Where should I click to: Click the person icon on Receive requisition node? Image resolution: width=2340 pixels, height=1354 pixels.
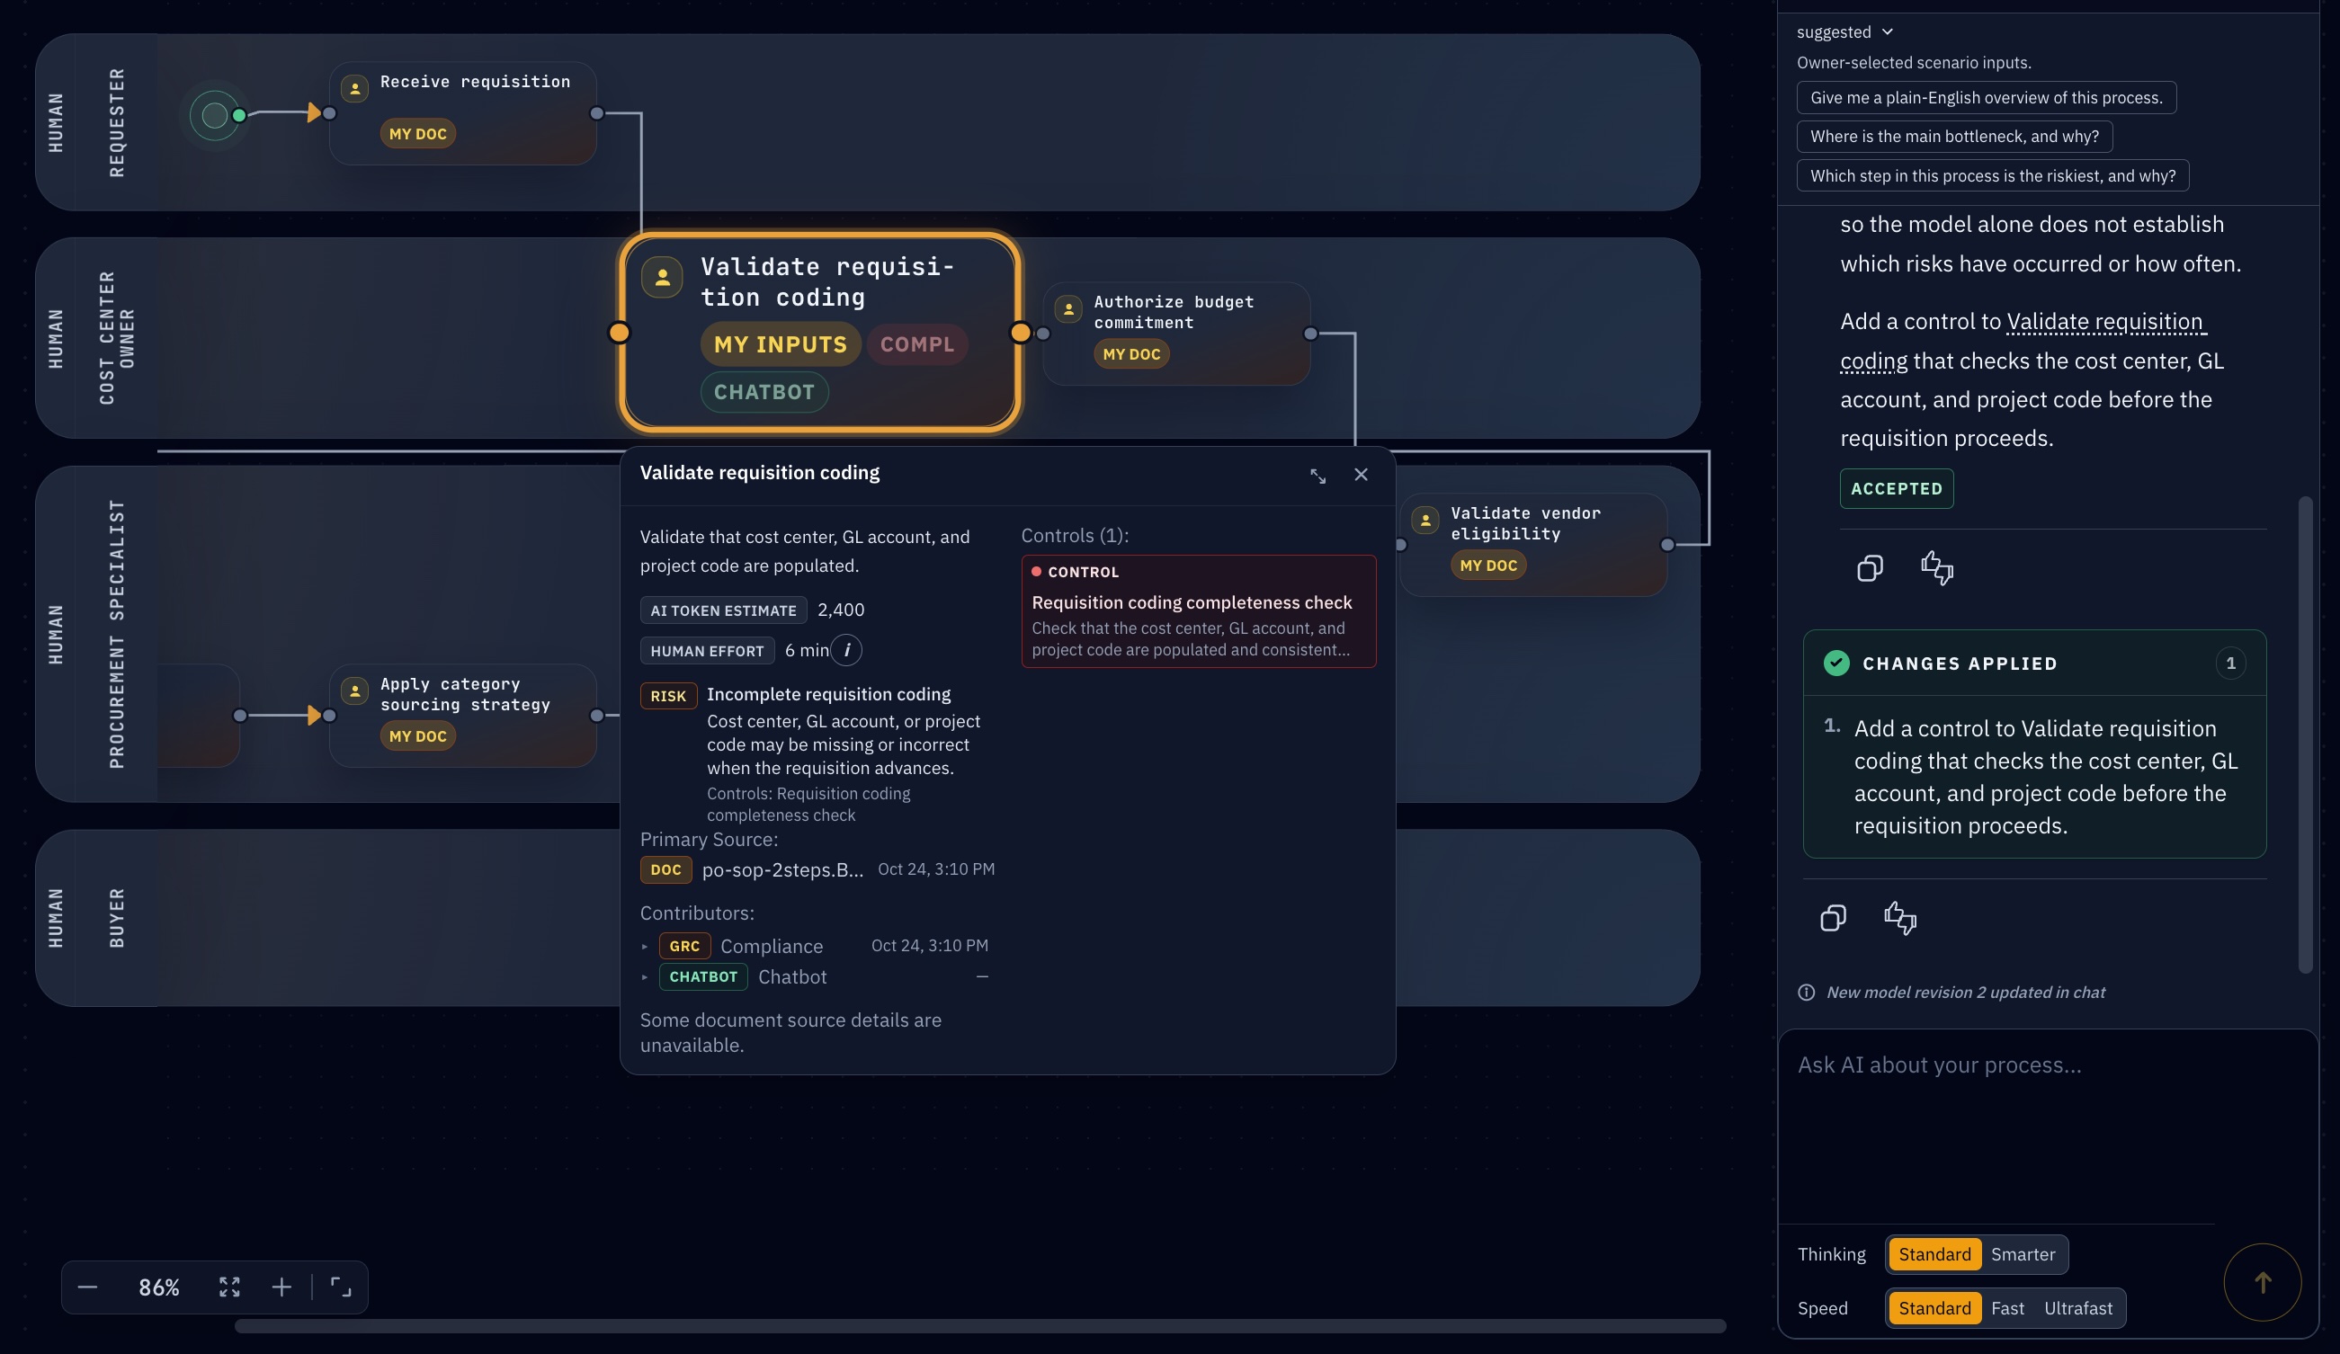354,88
